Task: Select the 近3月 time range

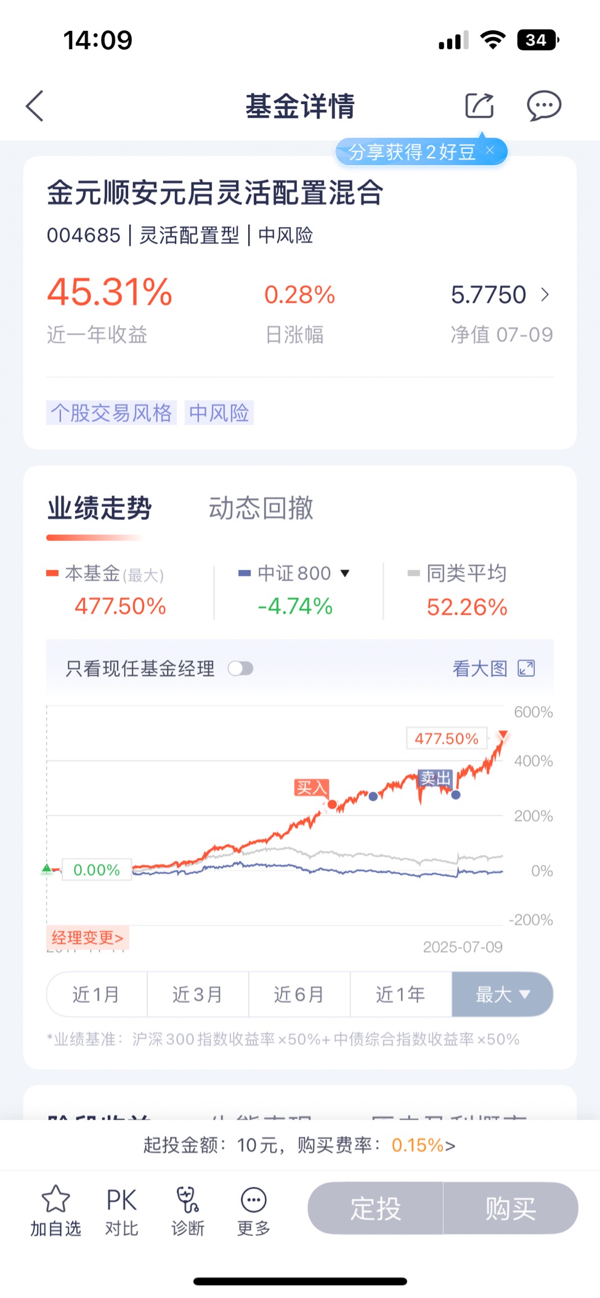Action: tap(198, 994)
